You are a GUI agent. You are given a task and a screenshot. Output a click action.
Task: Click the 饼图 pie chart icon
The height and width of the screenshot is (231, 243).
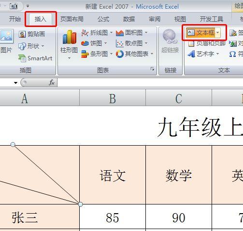(x=85, y=43)
